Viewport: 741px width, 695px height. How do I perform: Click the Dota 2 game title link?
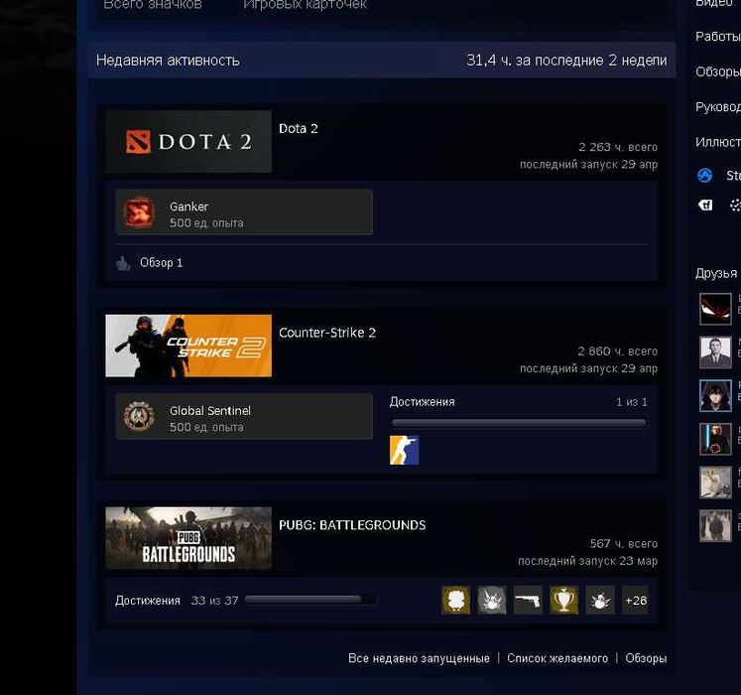click(x=299, y=129)
